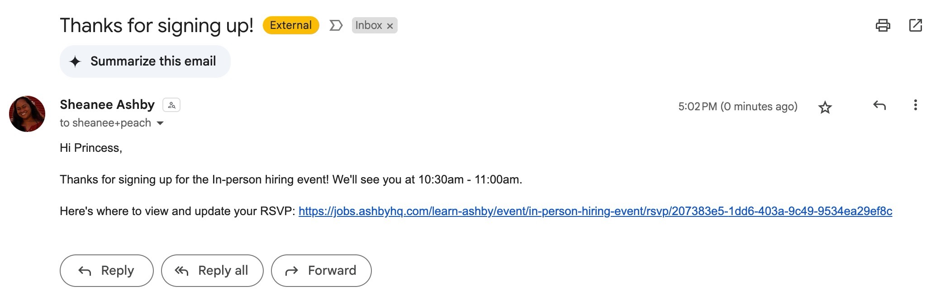This screenshot has height=291, width=931.
Task: Remove the Inbox label with its x
Action: coord(390,26)
